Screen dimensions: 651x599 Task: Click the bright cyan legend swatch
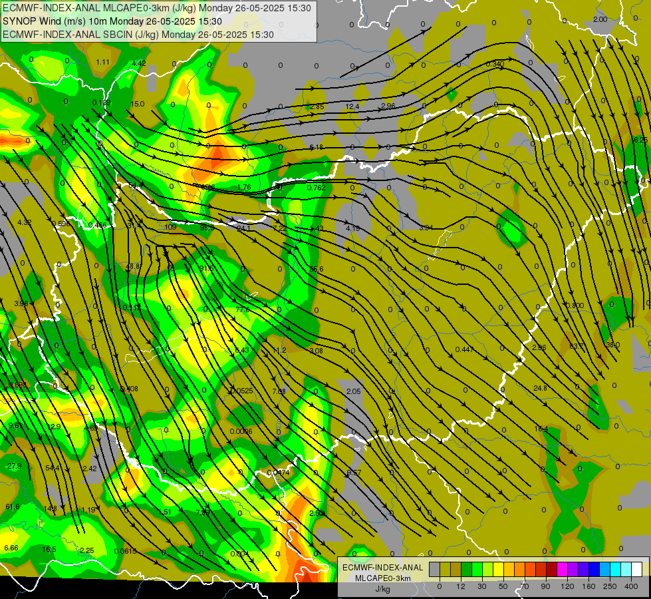(615, 570)
